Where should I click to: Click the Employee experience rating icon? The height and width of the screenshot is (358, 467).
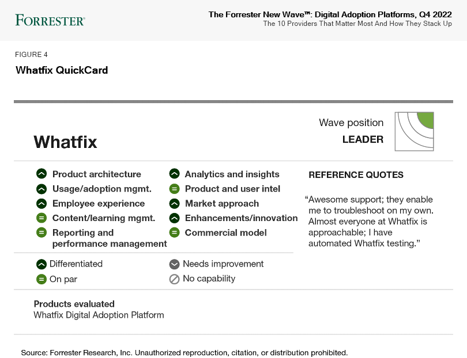coord(42,203)
